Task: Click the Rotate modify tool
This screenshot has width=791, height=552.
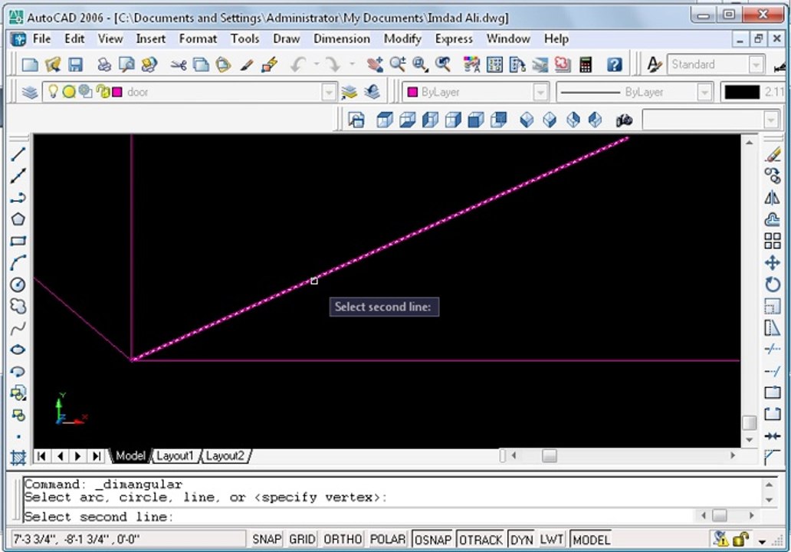Action: (773, 284)
